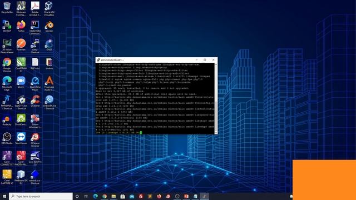Screen dimensions: 356x200
Task: Select the Audacity desktop icon
Action: [7, 120]
